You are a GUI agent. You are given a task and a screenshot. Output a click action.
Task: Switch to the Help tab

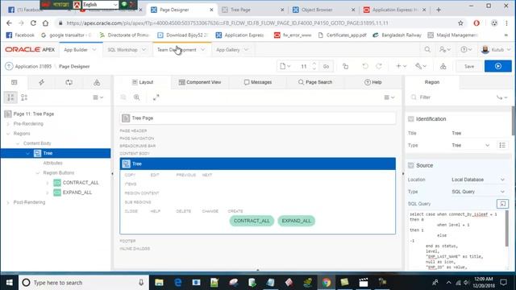(x=372, y=82)
